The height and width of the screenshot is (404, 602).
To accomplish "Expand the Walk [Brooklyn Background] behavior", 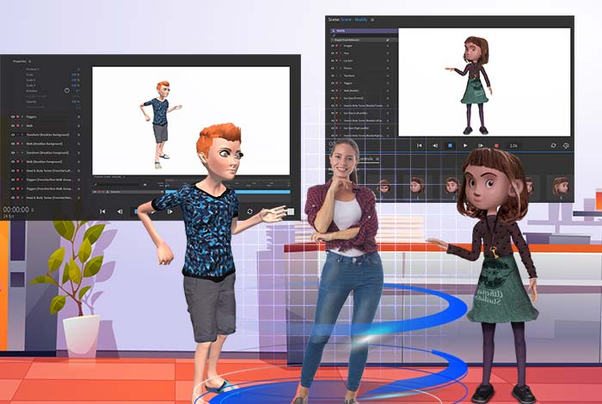I will click(x=22, y=144).
